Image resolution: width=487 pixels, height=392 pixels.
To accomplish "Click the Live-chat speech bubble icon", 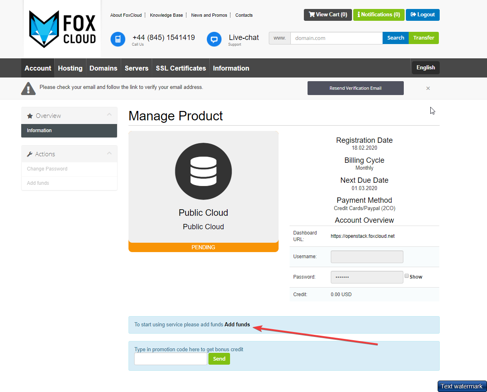I will 214,39.
